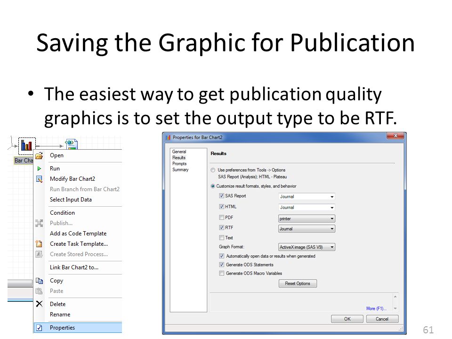Toggle 'Automatically open data or results when generated'
The image size is (452, 339).
click(x=221, y=256)
